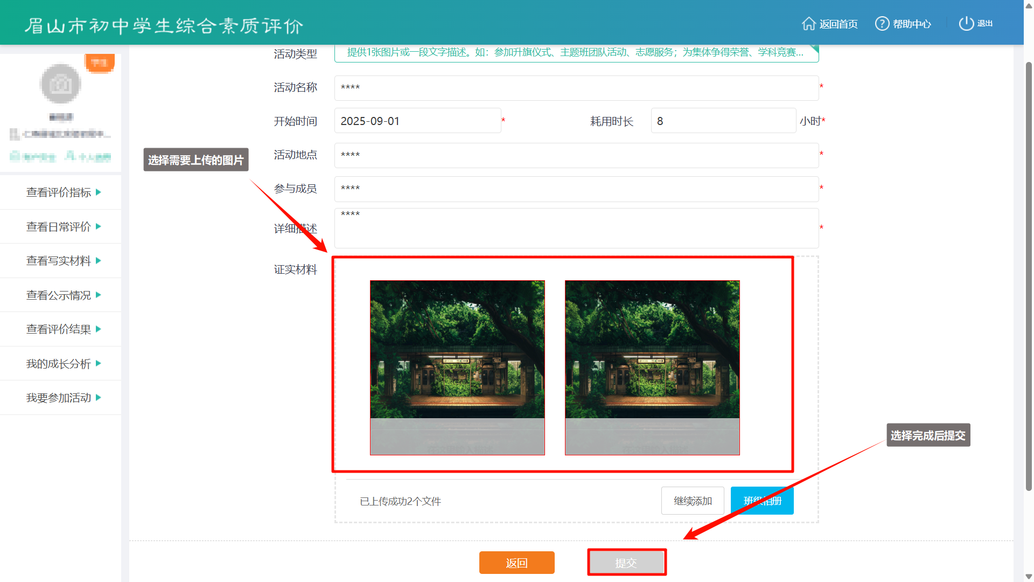Click the orange badge beside the avatar

[100, 63]
